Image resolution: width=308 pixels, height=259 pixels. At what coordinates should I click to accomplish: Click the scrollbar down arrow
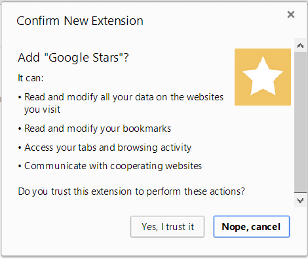click(300, 200)
